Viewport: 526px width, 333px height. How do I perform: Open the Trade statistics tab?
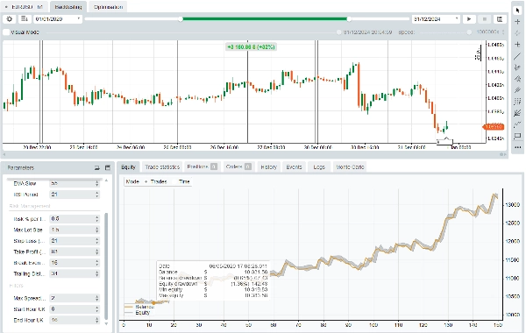(162, 167)
